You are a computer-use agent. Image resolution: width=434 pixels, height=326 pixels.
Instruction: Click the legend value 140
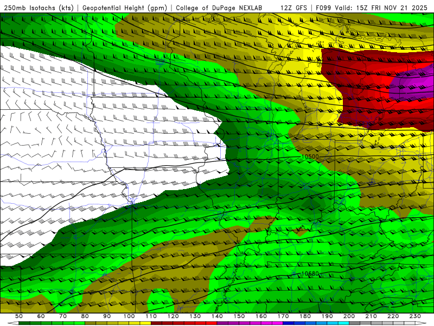(x=217, y=316)
